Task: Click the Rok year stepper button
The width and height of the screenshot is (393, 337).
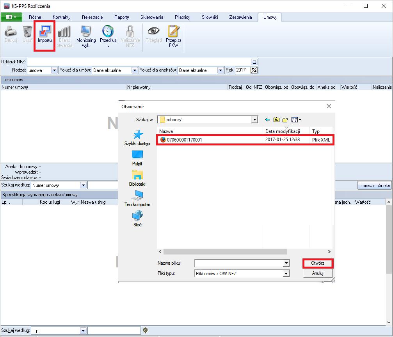Action: click(254, 70)
